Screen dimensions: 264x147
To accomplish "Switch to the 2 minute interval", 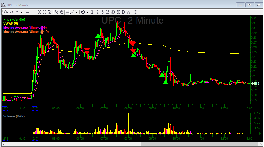I will (x=97, y=12).
